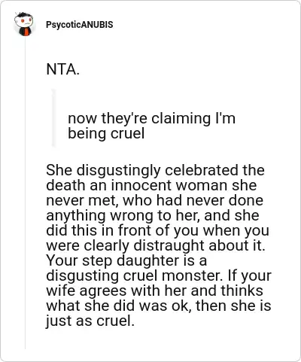
Task: Click the line "did this in front of you when you"
Action: [157, 230]
